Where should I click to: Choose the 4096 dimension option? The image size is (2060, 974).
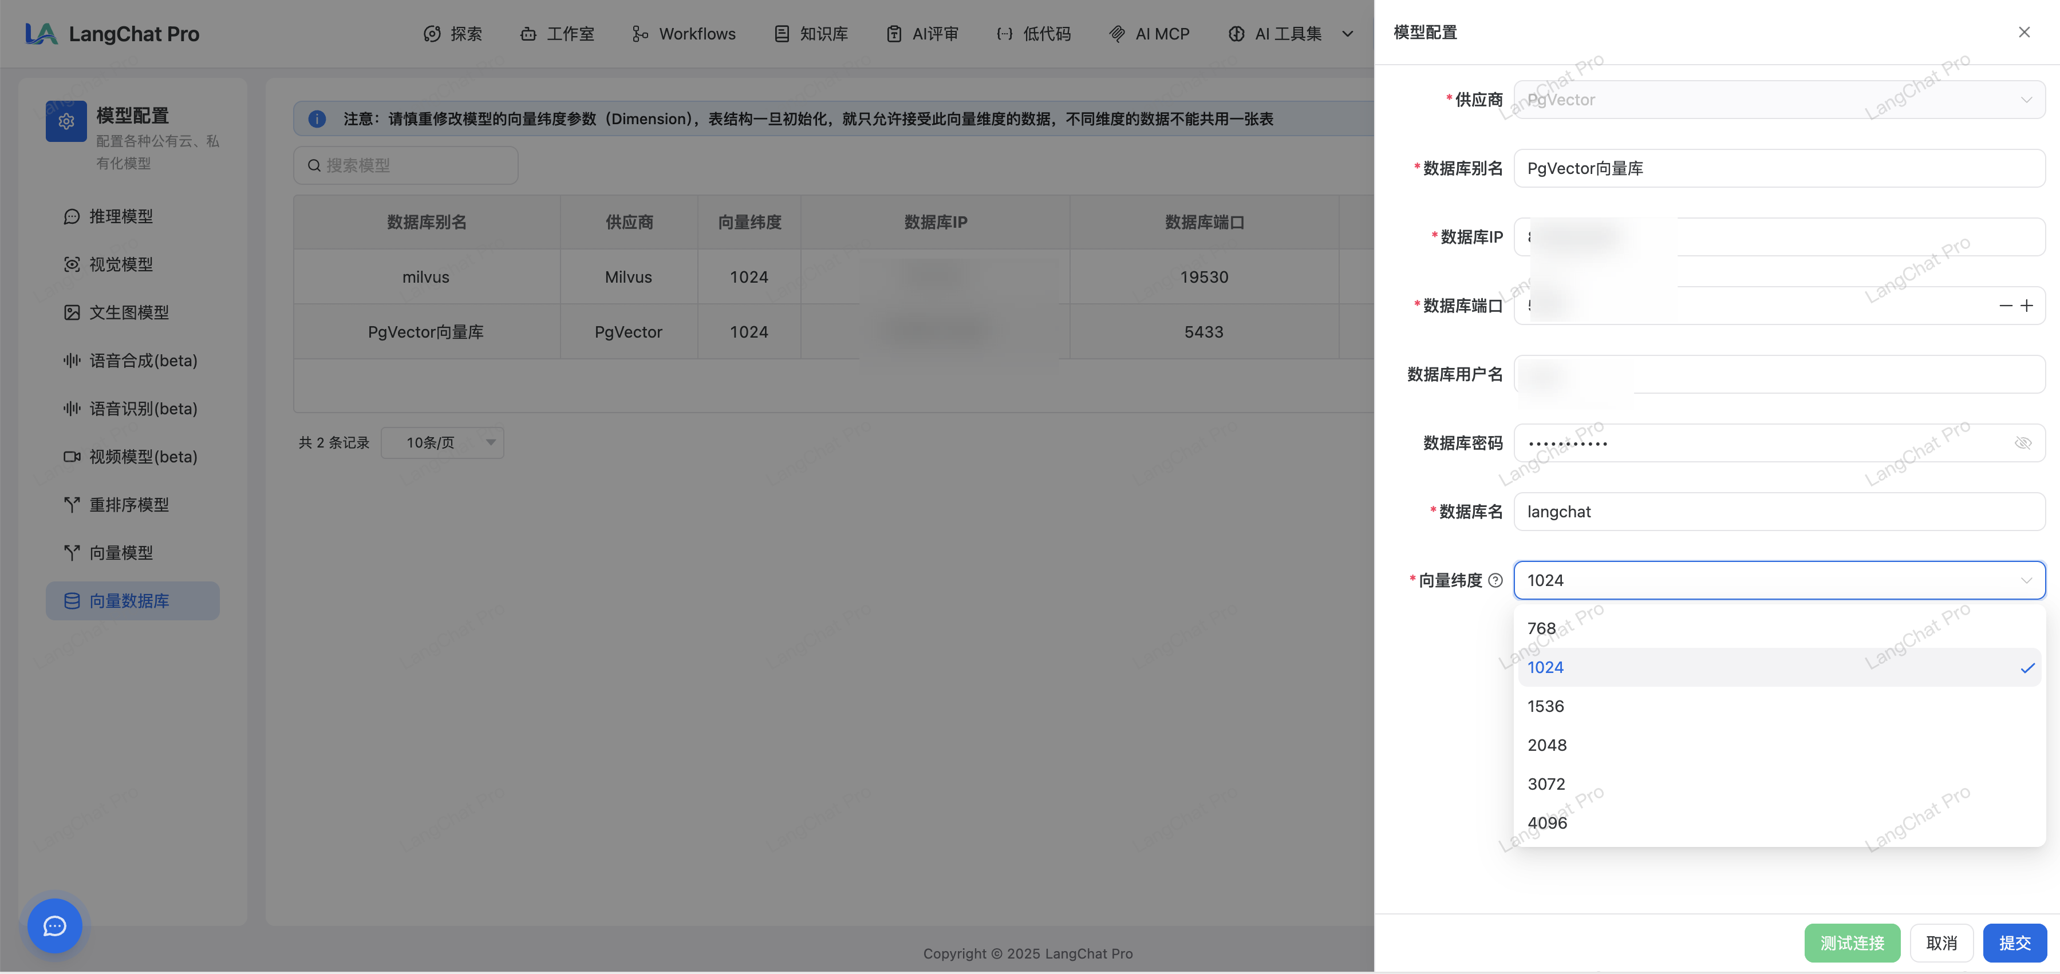1548,822
